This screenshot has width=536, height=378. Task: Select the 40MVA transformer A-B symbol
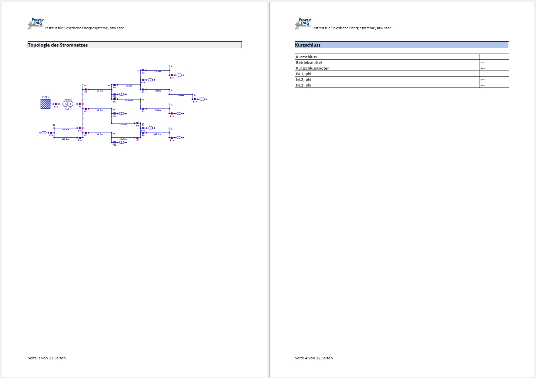coord(68,104)
